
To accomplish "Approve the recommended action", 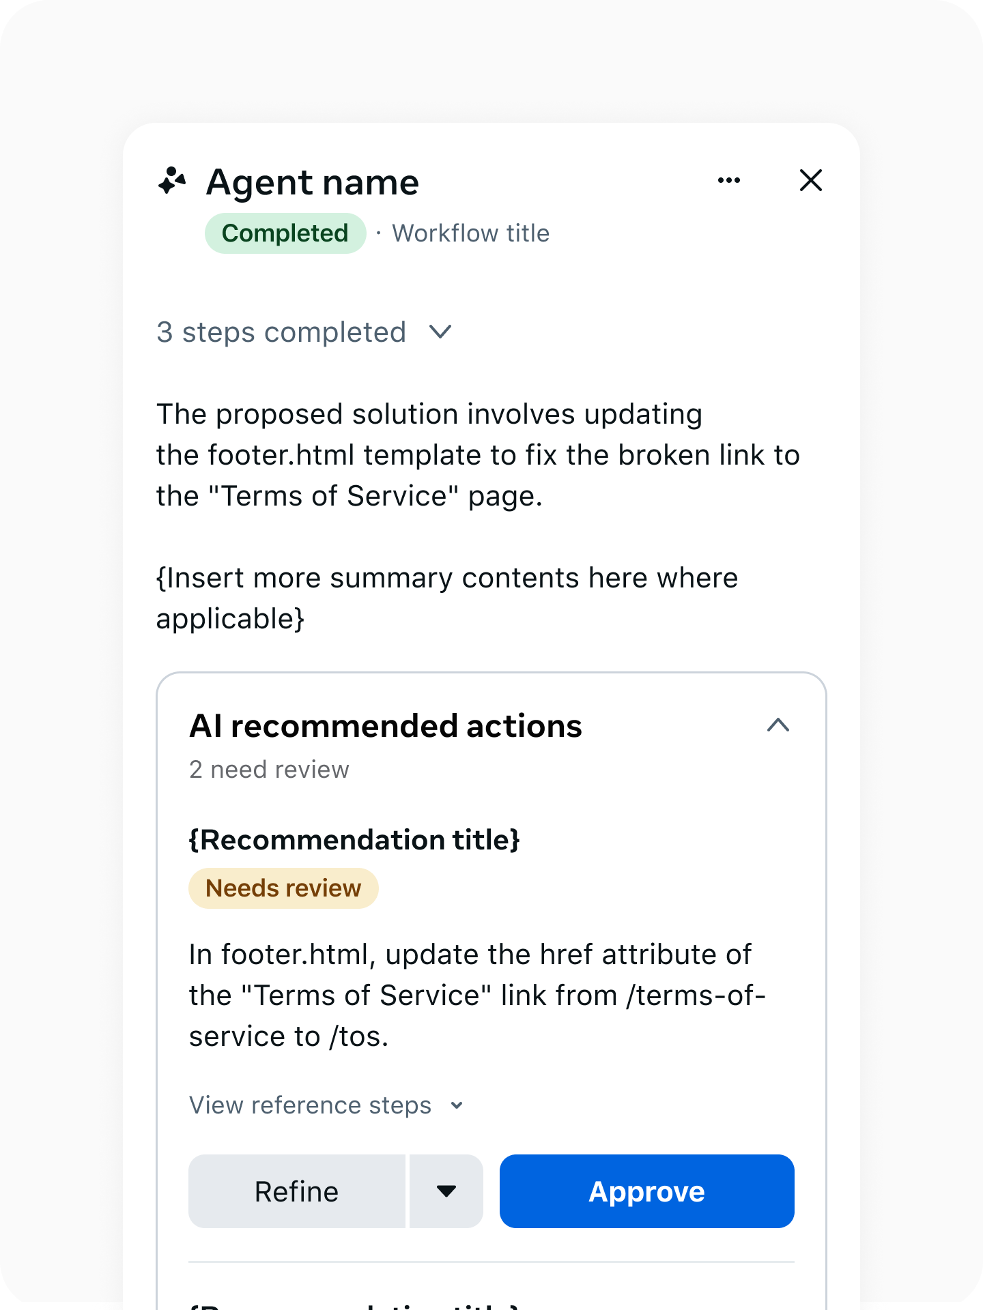I will coord(646,1191).
